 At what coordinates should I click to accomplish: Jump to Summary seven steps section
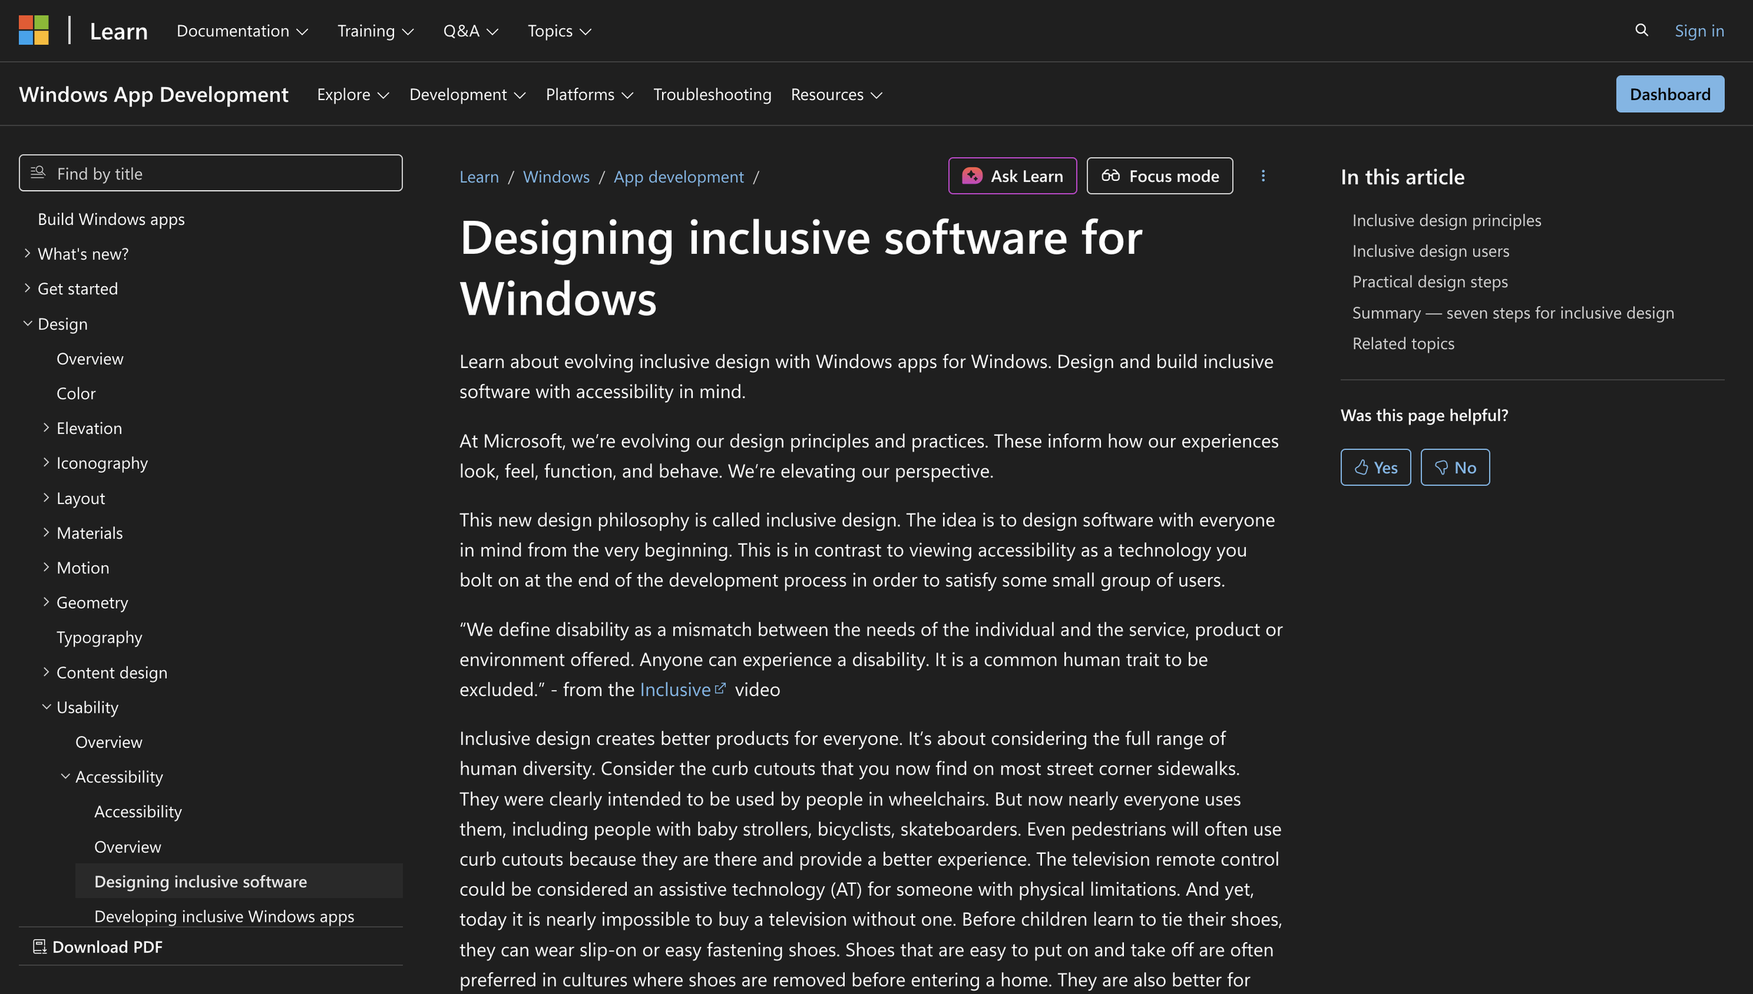[1512, 313]
